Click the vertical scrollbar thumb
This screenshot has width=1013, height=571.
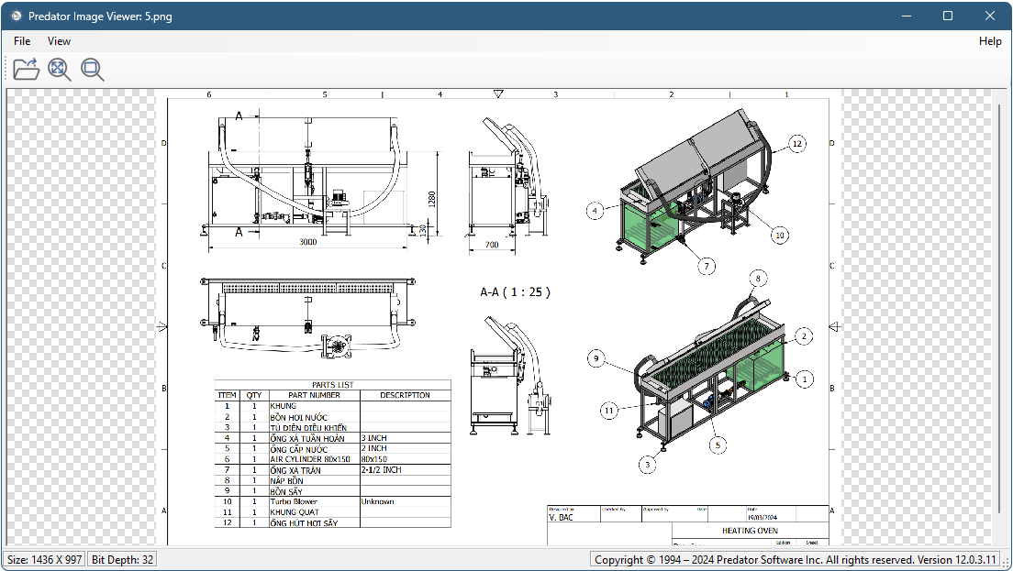tap(1000, 307)
